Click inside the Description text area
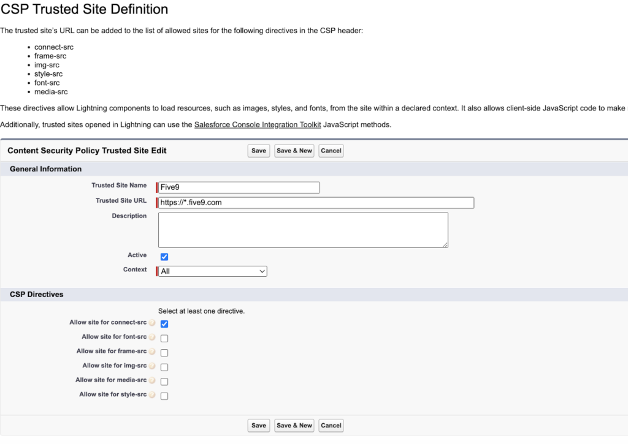 (303, 230)
